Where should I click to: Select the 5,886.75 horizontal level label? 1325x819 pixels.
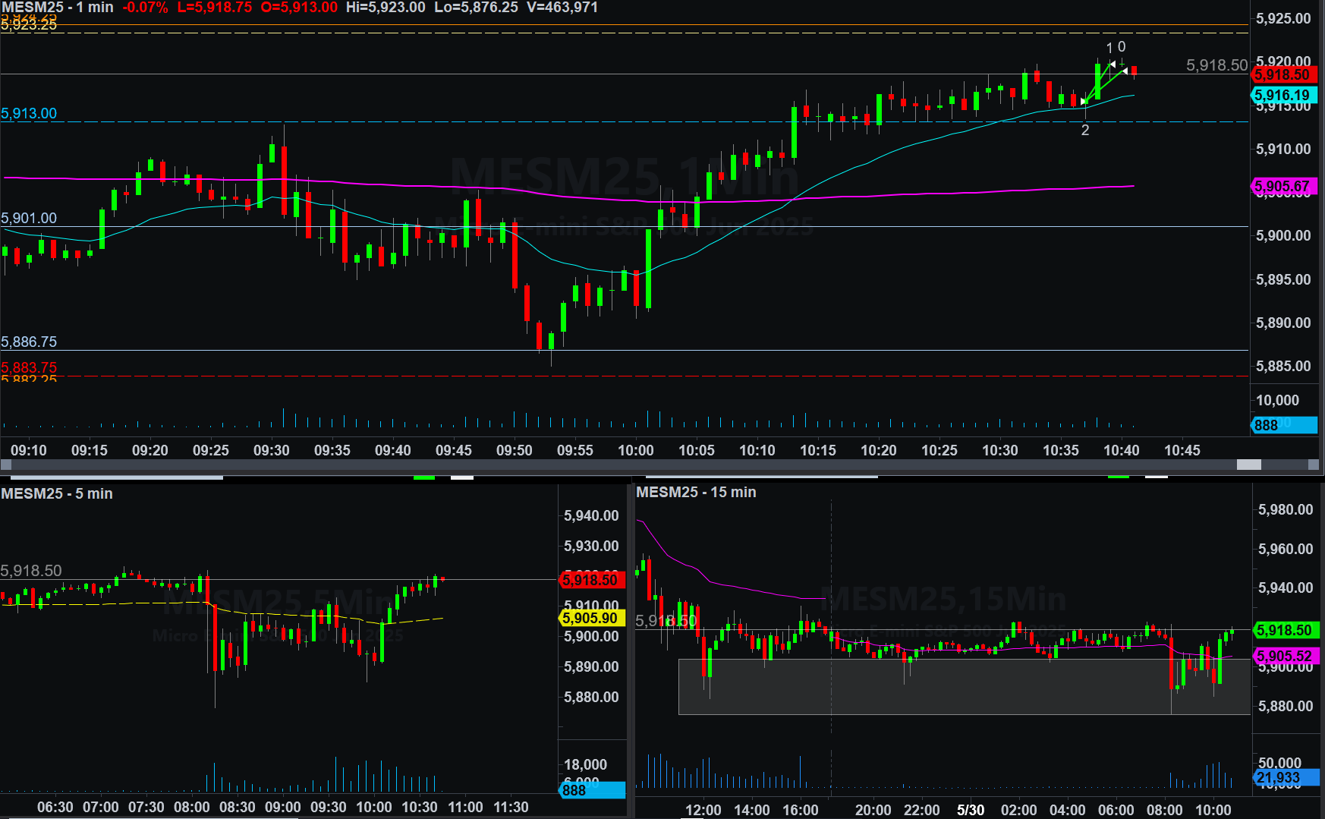pos(29,342)
